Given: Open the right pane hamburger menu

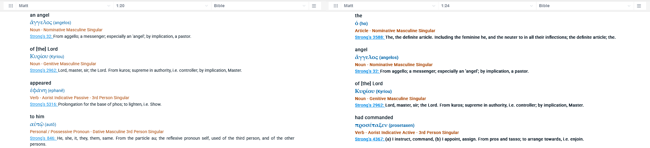Looking at the screenshot, I should coord(639,6).
